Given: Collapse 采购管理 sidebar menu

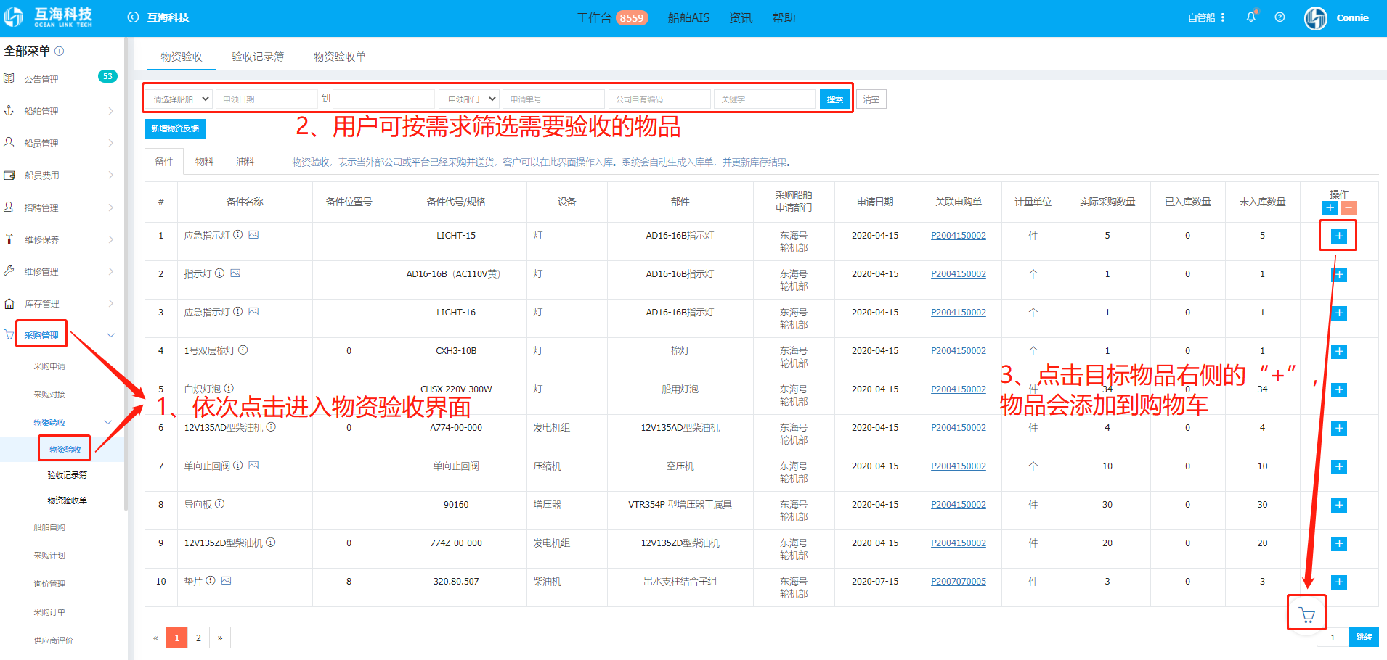Looking at the screenshot, I should [60, 335].
